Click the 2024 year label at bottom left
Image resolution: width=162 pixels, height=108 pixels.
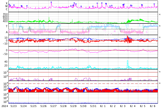(x=5, y=106)
